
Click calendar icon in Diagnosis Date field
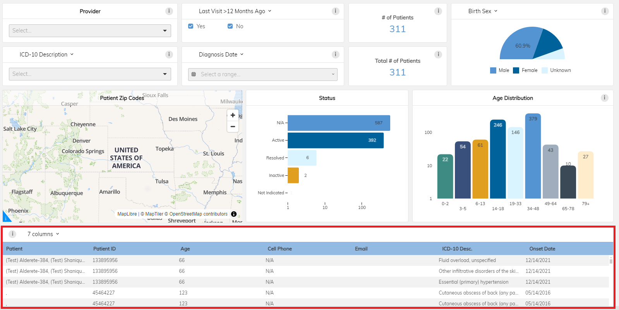194,74
